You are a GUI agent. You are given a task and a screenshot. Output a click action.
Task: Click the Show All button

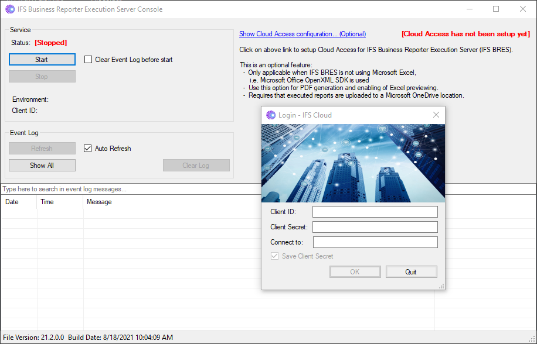(42, 165)
